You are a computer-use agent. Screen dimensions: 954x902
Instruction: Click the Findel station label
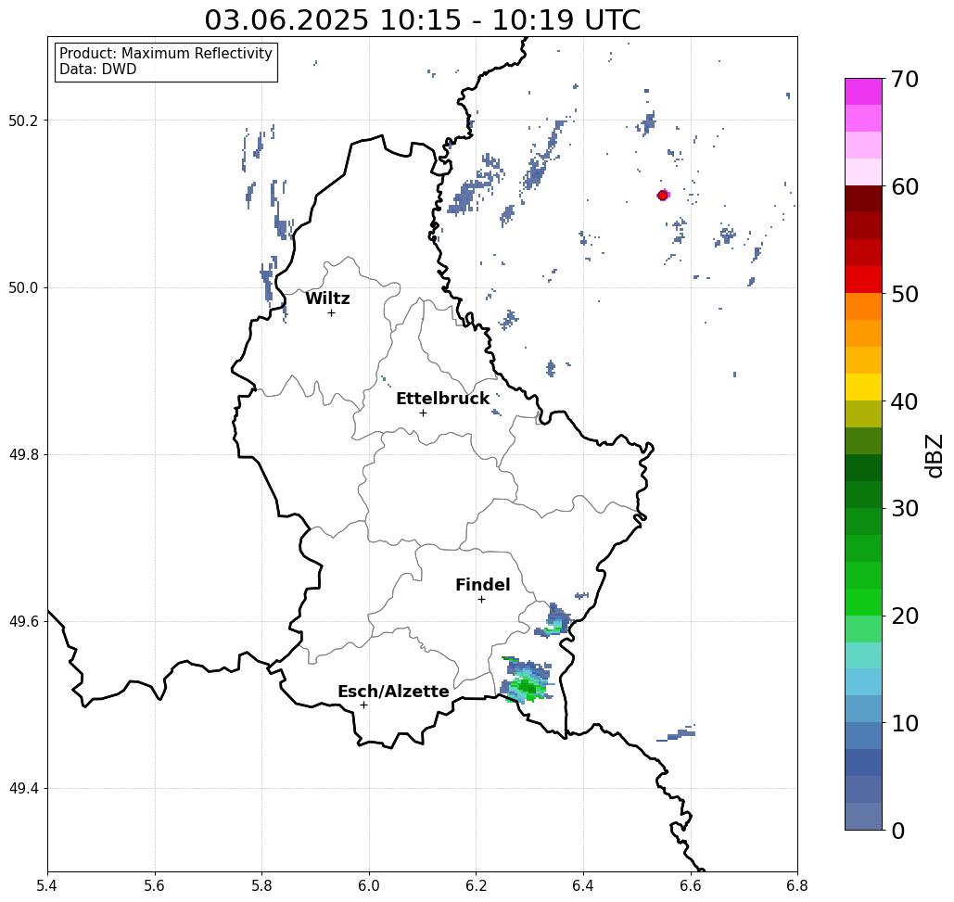click(x=483, y=585)
